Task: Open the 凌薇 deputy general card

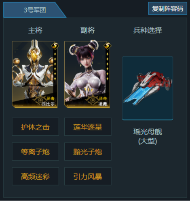Action: tap(87, 74)
